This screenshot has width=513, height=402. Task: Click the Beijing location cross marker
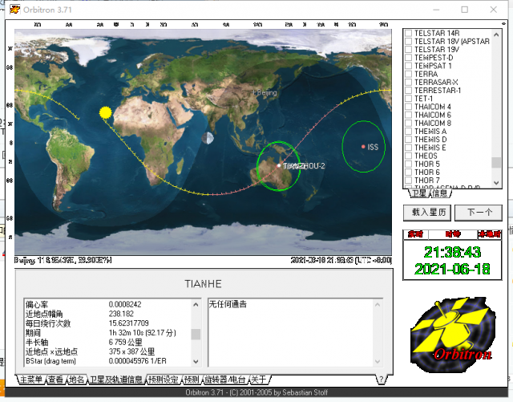tap(253, 92)
